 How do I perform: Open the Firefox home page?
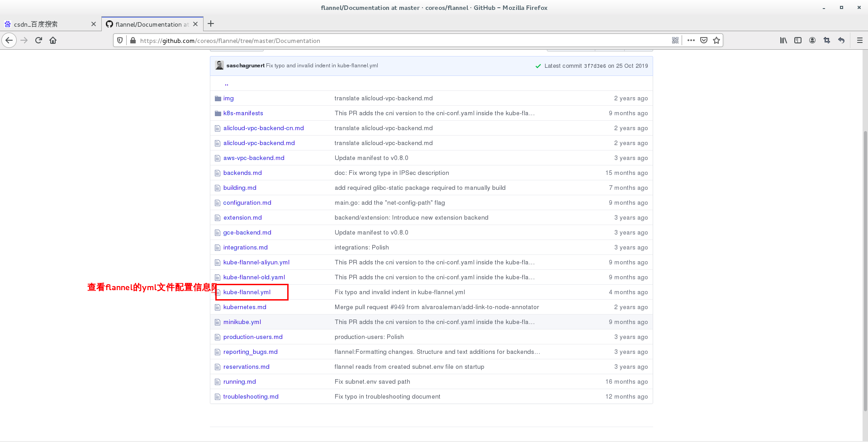point(53,40)
